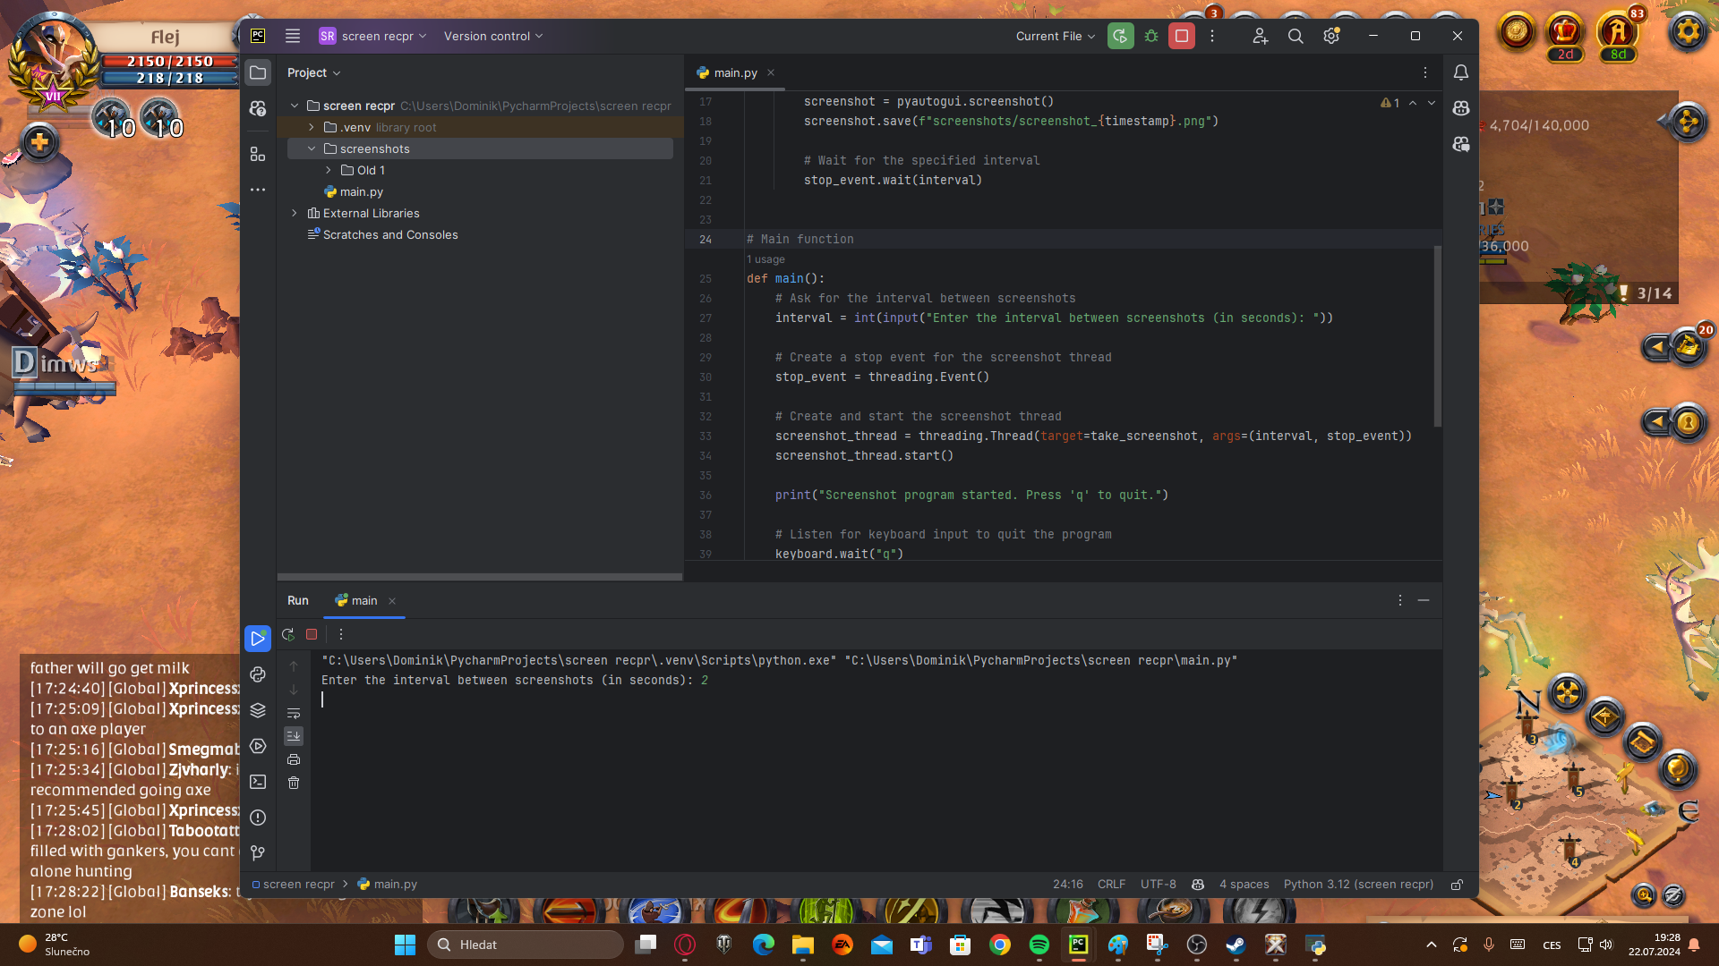
Task: Clear all console output trash icon
Action: [x=294, y=783]
